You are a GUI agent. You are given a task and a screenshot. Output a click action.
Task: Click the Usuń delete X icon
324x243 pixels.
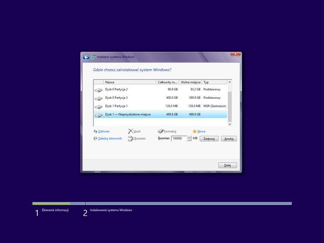[x=130, y=131]
